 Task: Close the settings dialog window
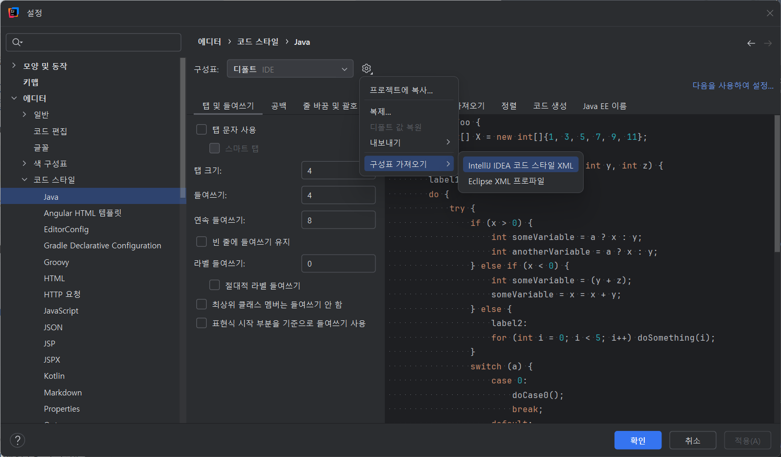(770, 13)
